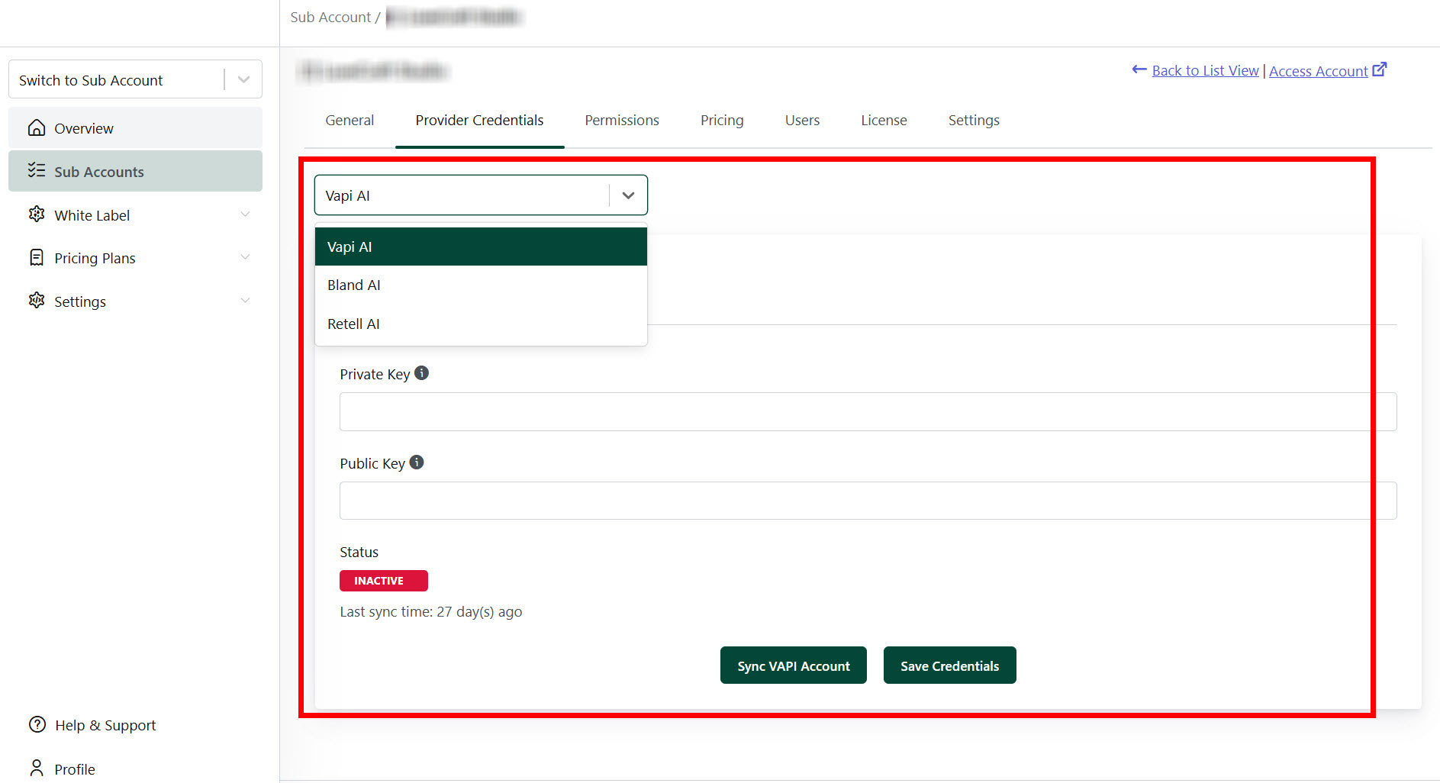Click the Public Key info icon
1440x783 pixels.
tap(417, 462)
